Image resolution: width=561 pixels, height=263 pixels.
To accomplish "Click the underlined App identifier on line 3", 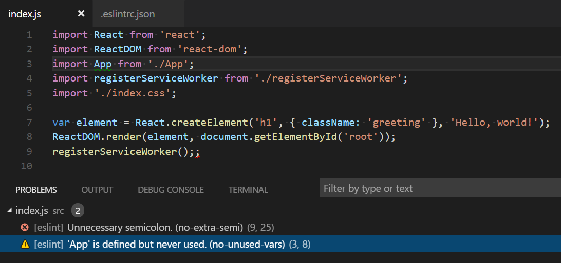I will click(x=103, y=64).
